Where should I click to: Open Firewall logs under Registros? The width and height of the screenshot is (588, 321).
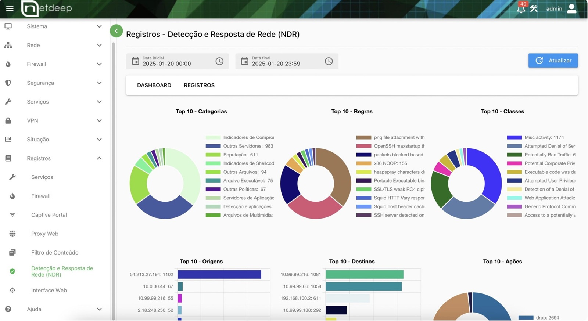coord(41,196)
